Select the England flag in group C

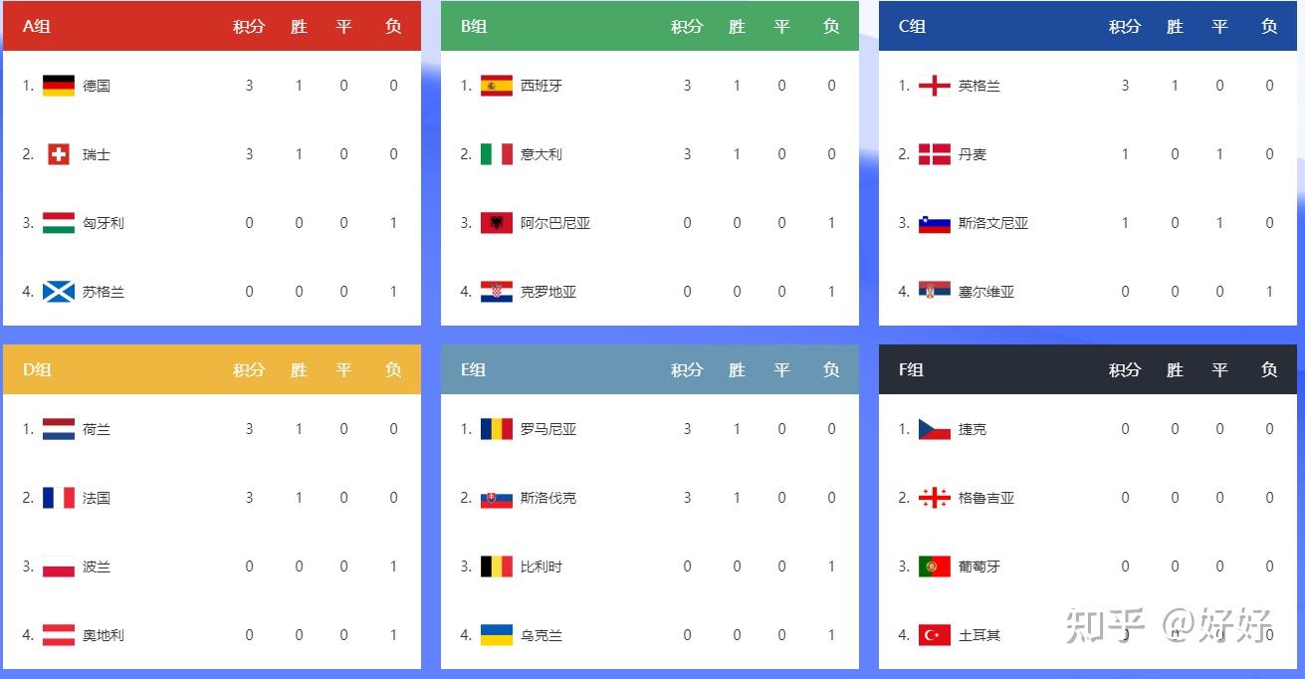[x=935, y=86]
